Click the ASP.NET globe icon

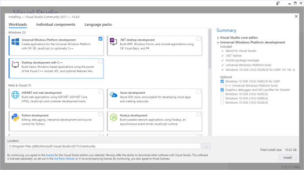(x=15, y=95)
